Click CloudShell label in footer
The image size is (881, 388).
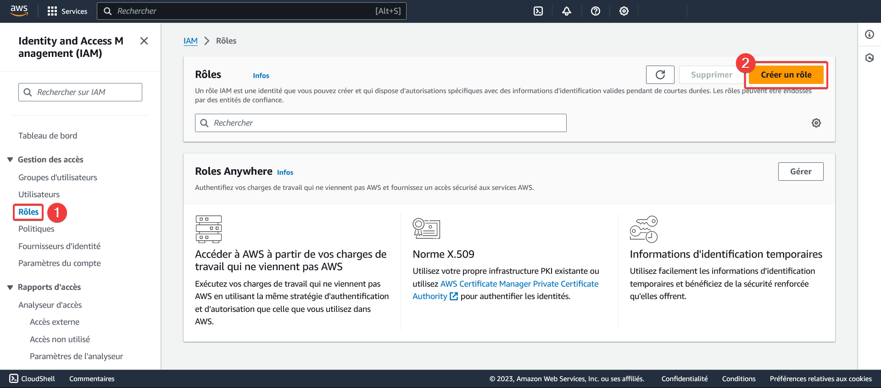click(x=38, y=379)
